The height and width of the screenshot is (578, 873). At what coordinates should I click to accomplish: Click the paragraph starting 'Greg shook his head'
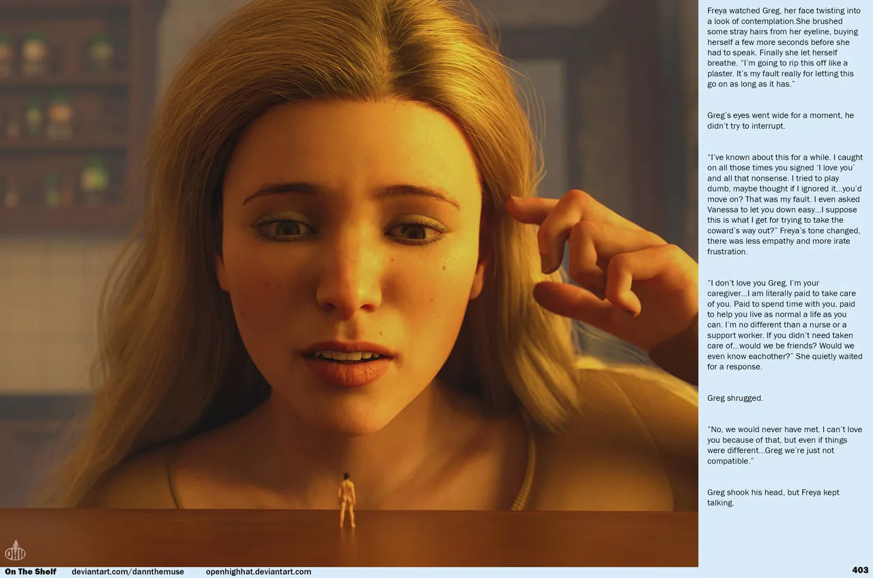tap(773, 498)
